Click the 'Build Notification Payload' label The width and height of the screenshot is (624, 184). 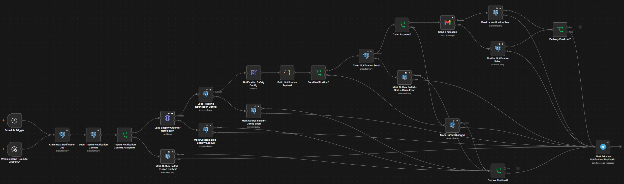point(287,84)
